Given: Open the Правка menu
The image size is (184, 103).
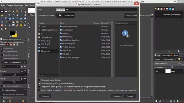Looking at the screenshot, I should 10,5.
